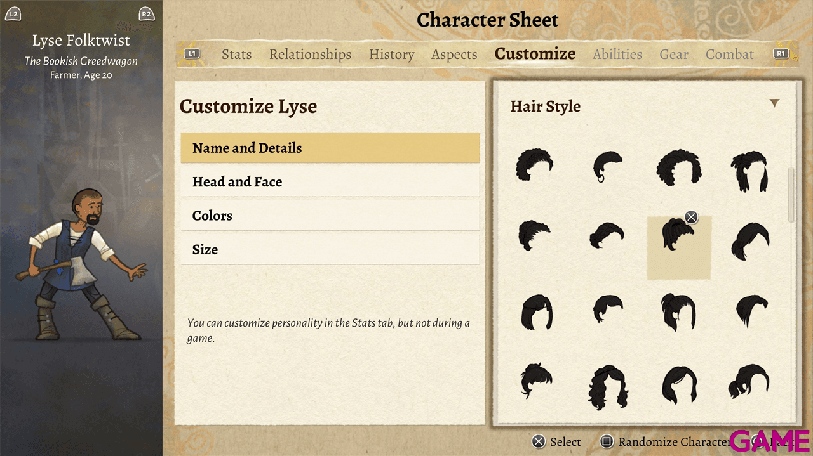Select the headband bob, first in third row

coord(537,312)
